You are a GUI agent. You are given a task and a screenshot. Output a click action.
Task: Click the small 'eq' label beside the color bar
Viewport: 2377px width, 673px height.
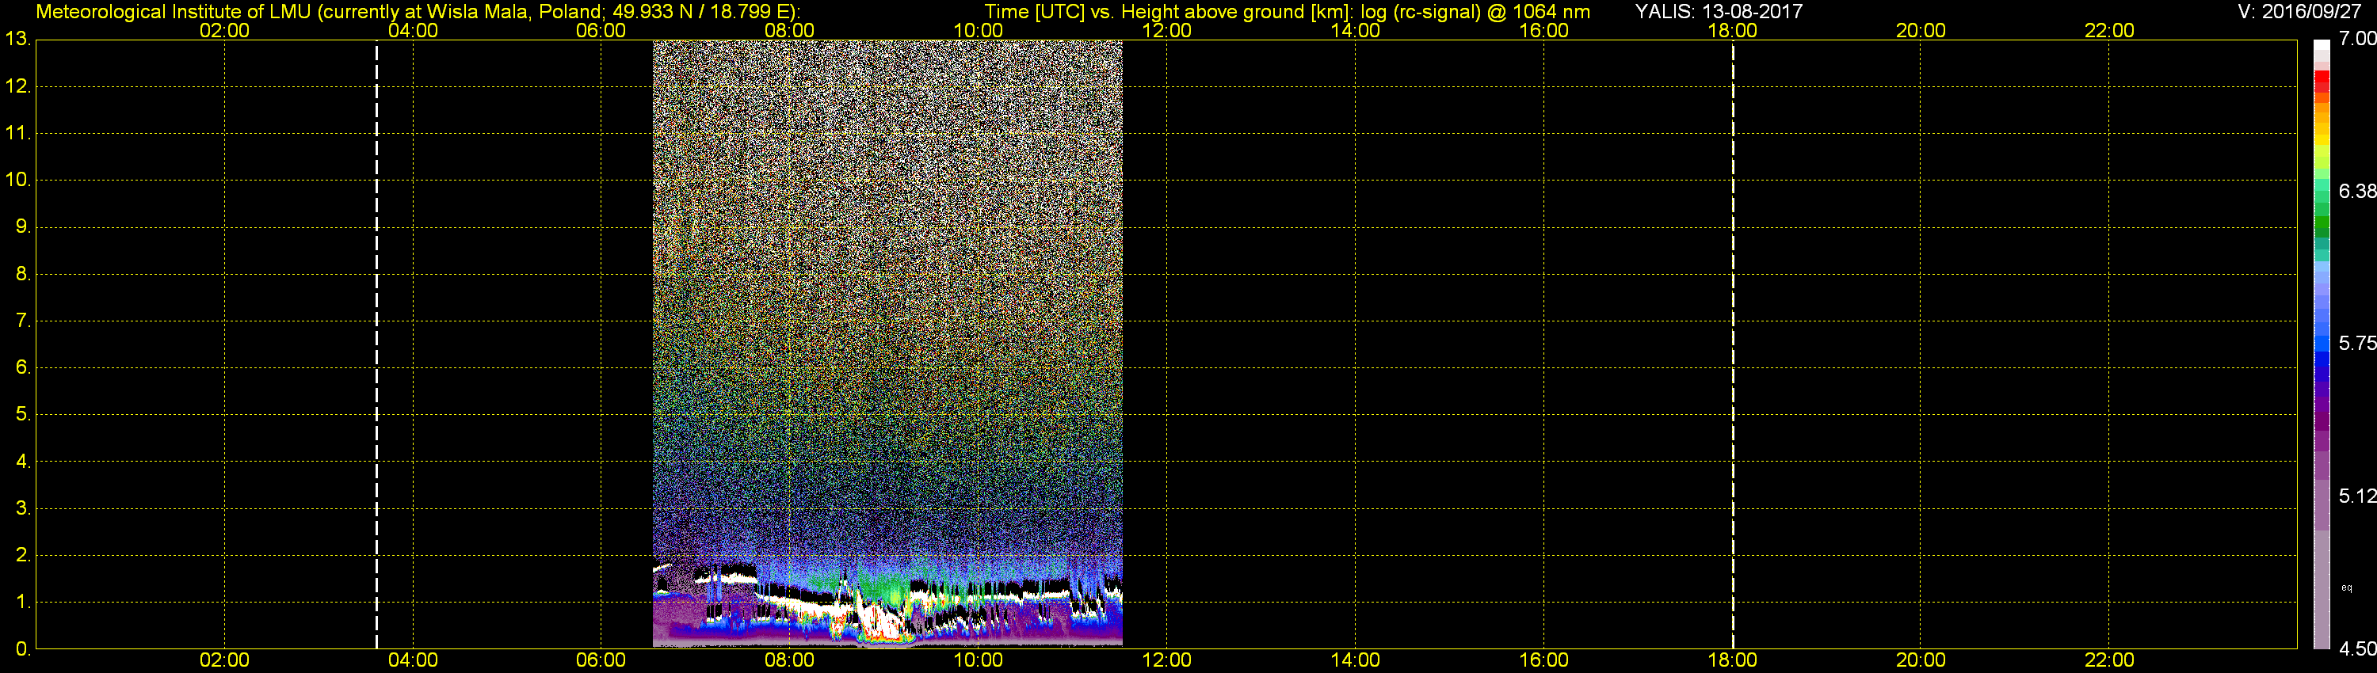(x=2347, y=588)
